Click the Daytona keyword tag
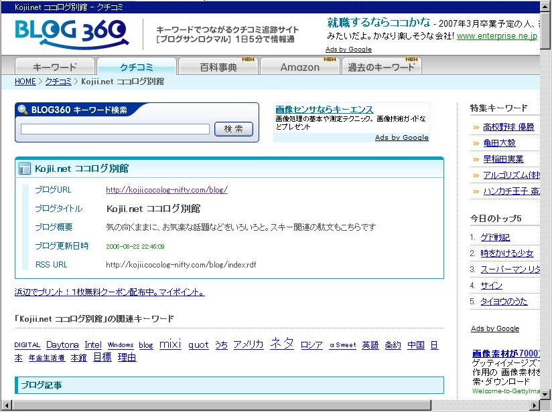 62,345
